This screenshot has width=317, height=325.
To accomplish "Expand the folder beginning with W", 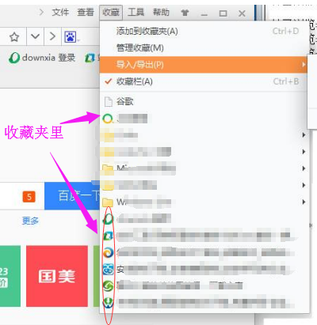I will click(x=204, y=202).
